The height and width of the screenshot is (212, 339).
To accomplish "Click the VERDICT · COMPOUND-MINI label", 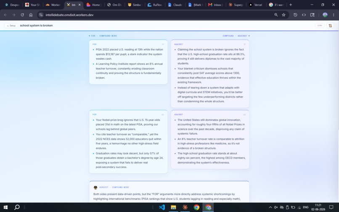I will [x=114, y=187].
